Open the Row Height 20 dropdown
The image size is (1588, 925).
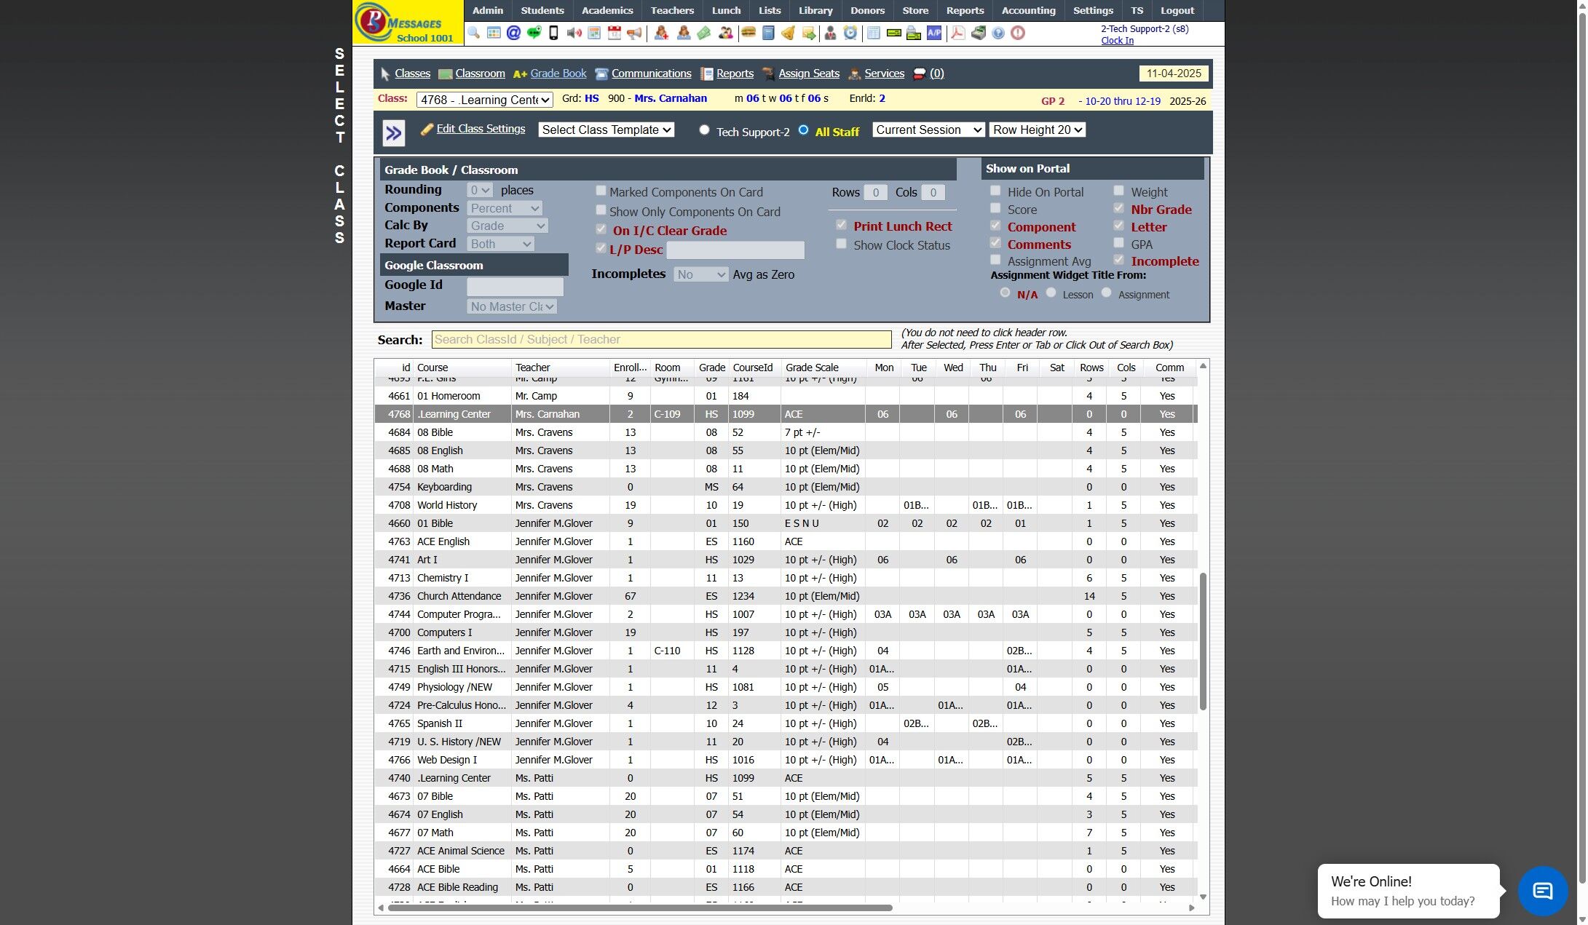1037,130
